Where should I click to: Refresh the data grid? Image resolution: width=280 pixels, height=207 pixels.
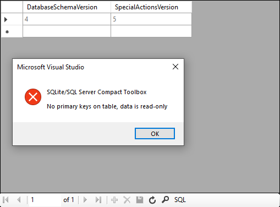152,200
